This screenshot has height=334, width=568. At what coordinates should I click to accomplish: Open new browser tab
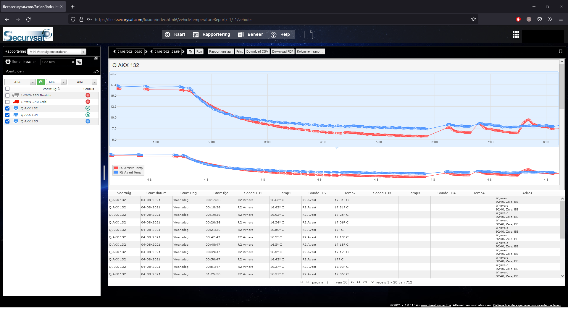72,7
